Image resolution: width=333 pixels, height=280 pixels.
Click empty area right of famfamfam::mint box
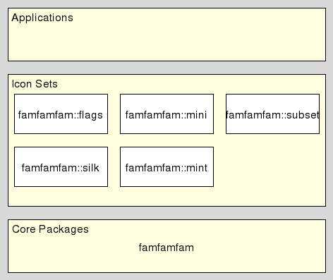pyautogui.click(x=270, y=167)
